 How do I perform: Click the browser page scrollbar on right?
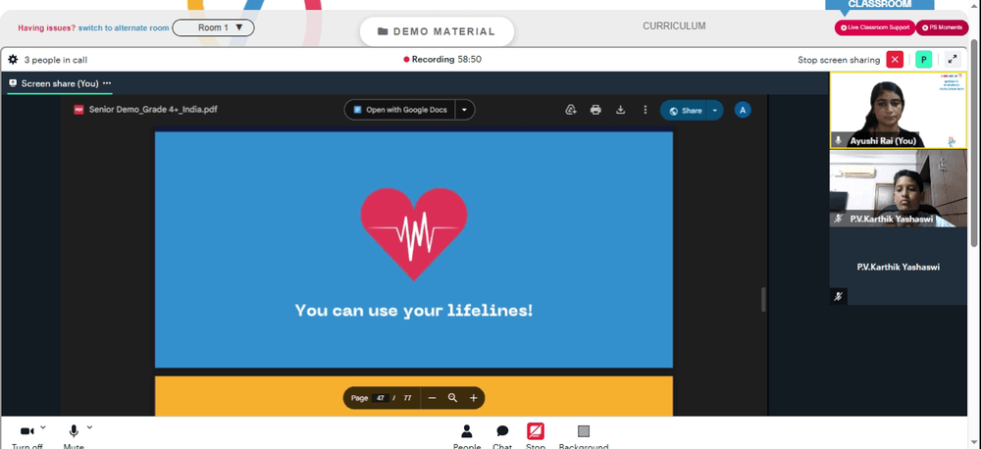click(x=974, y=141)
